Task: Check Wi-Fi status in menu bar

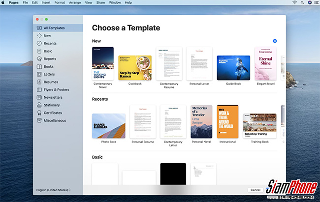Action: (294, 2)
